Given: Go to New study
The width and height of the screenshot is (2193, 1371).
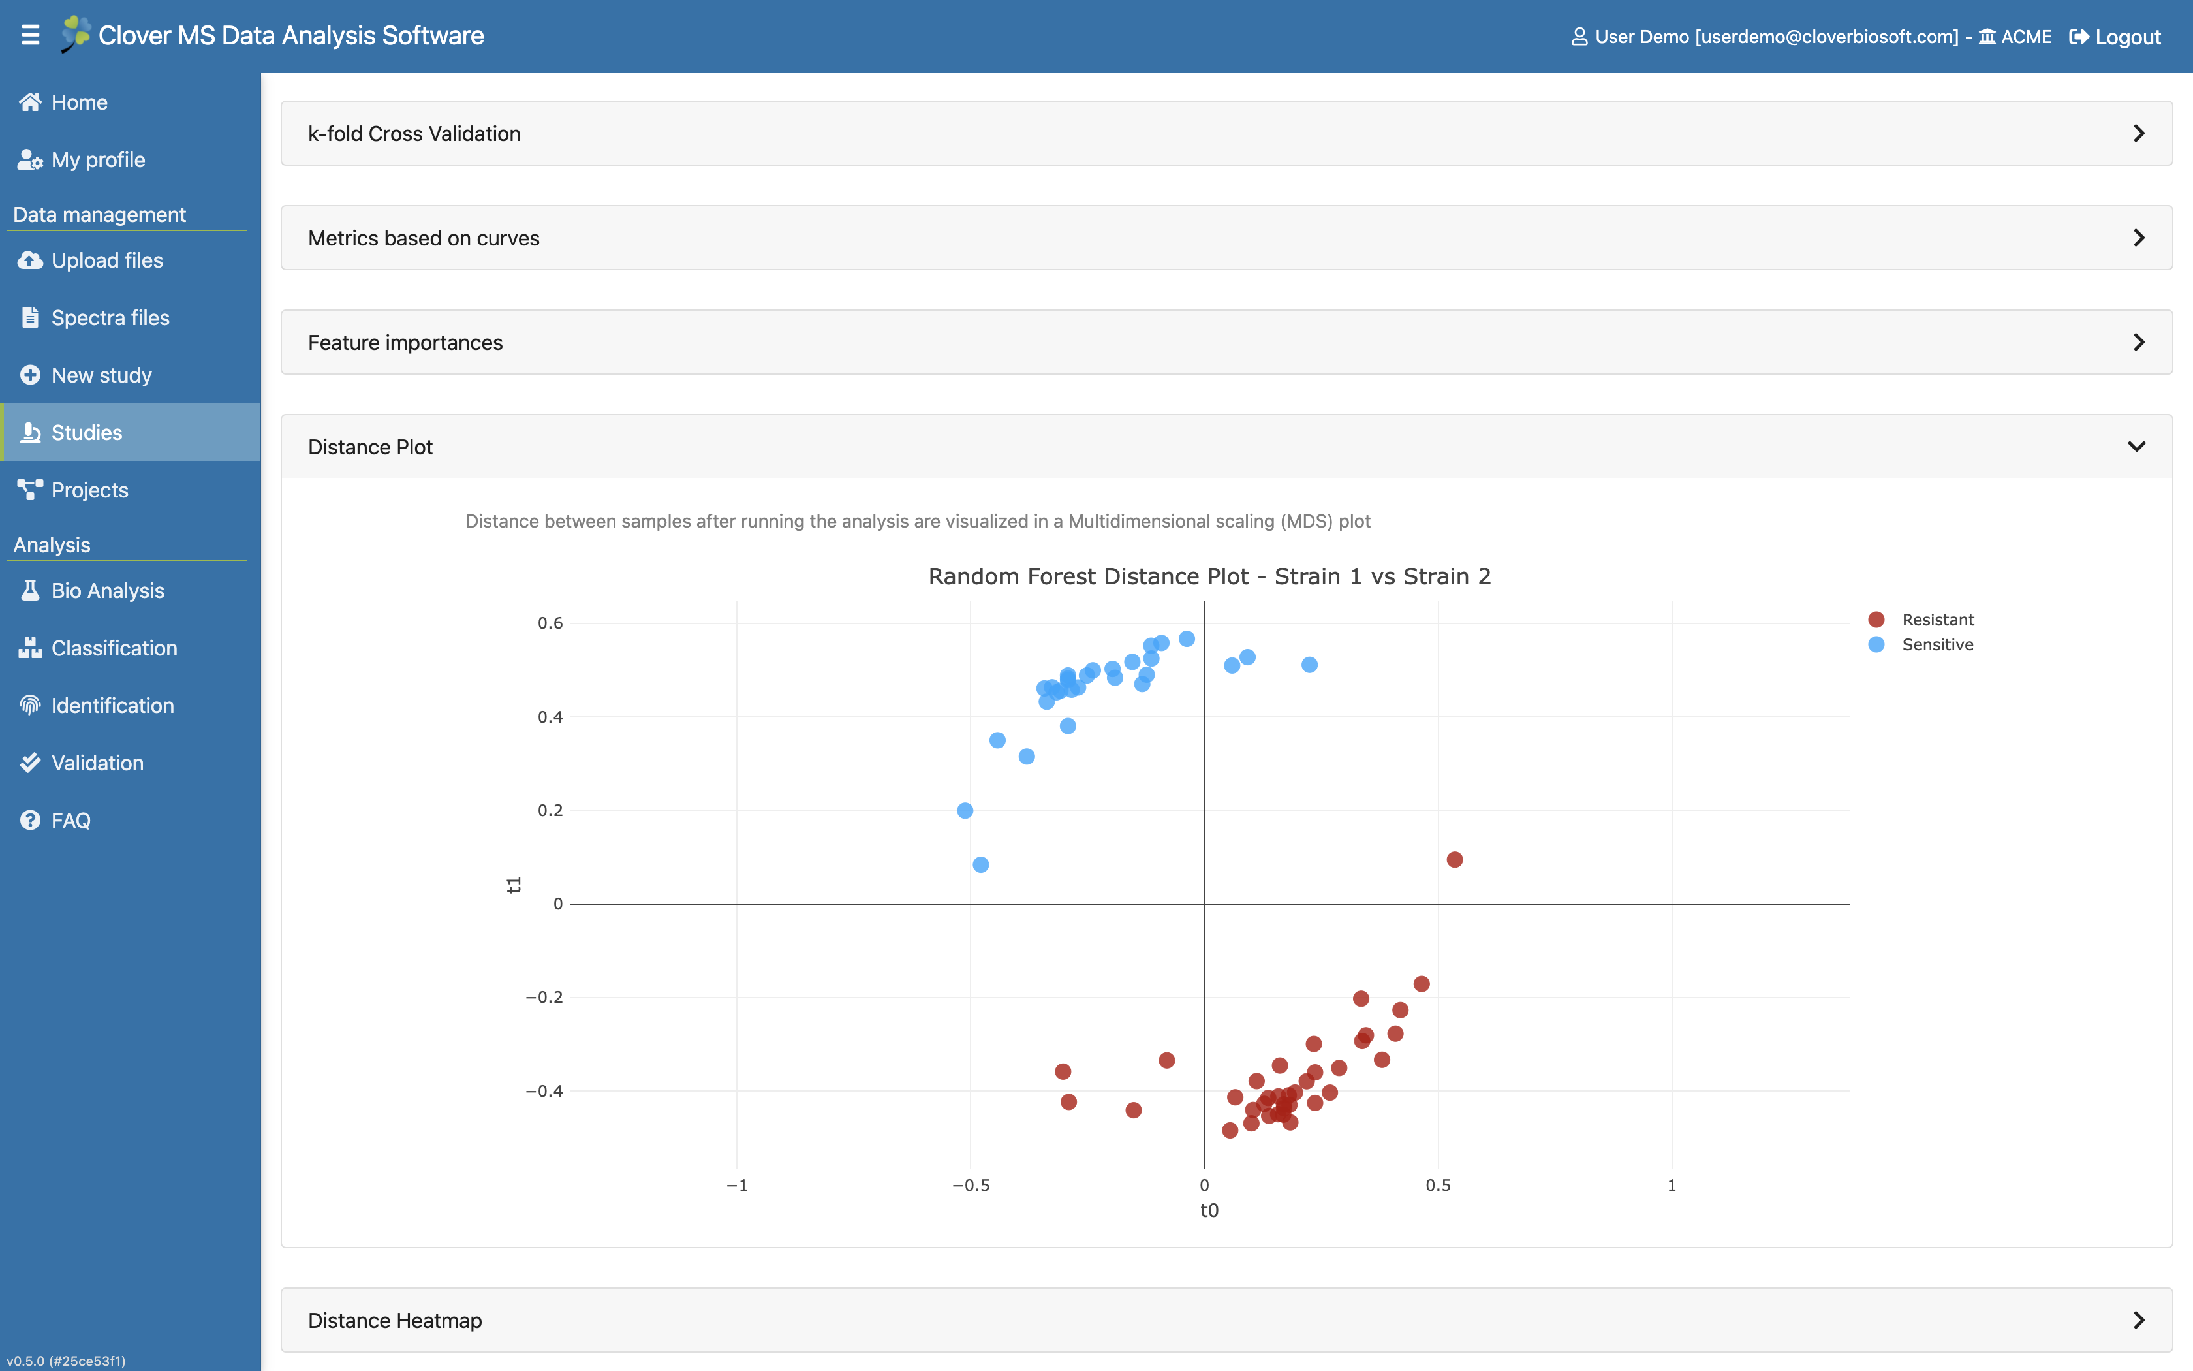Looking at the screenshot, I should [131, 375].
